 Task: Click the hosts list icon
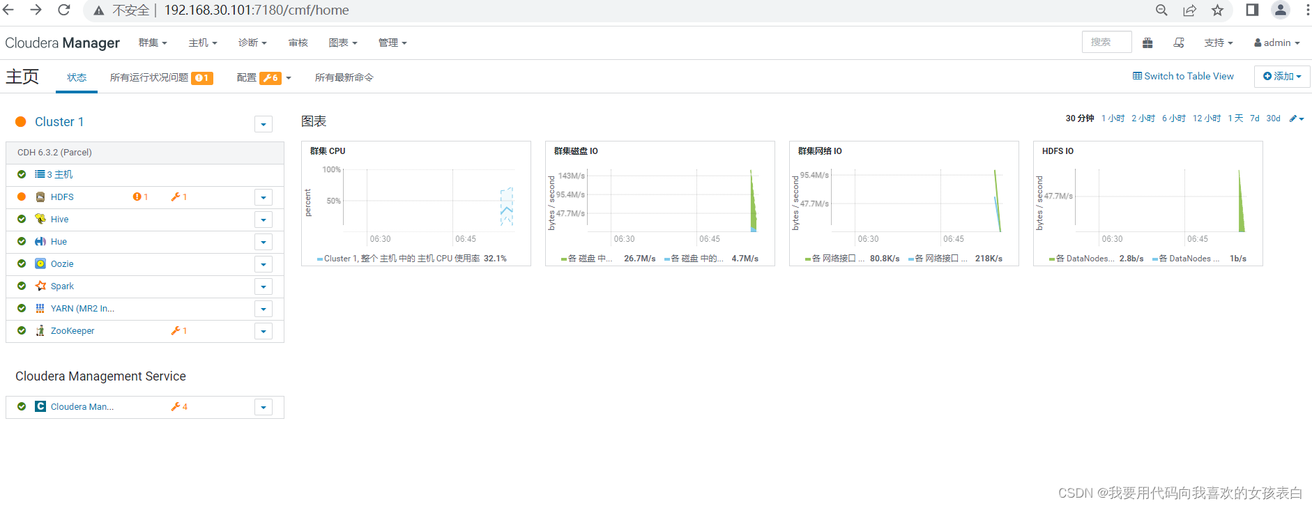(x=40, y=174)
